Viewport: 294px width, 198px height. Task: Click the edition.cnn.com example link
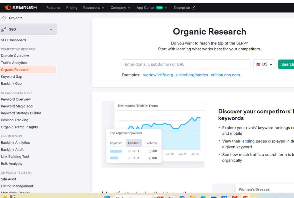point(225,75)
